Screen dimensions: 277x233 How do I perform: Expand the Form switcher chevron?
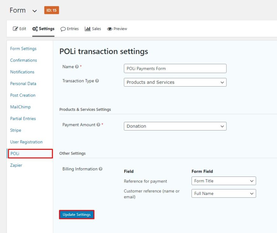(x=34, y=10)
